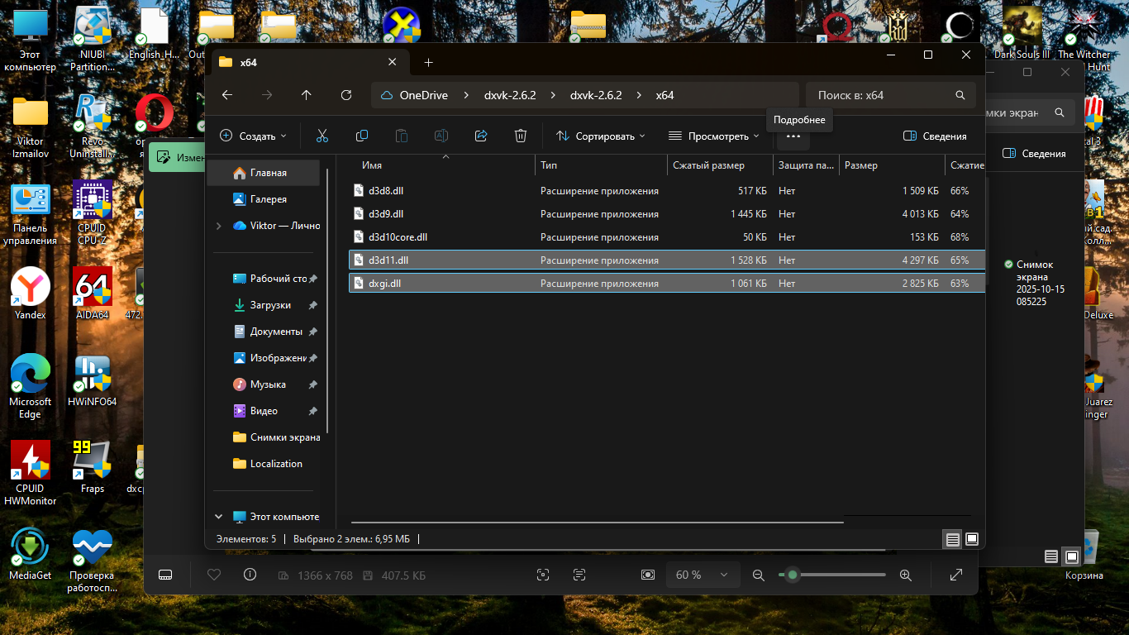Delete selected files with trash icon
The image size is (1129, 635).
520,136
